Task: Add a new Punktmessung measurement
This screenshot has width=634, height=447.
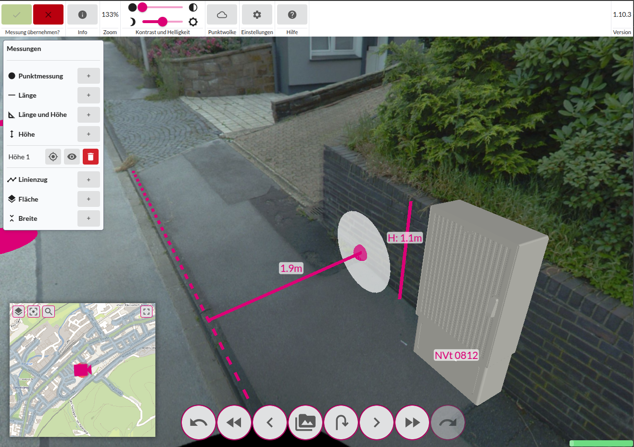Action: tap(89, 76)
